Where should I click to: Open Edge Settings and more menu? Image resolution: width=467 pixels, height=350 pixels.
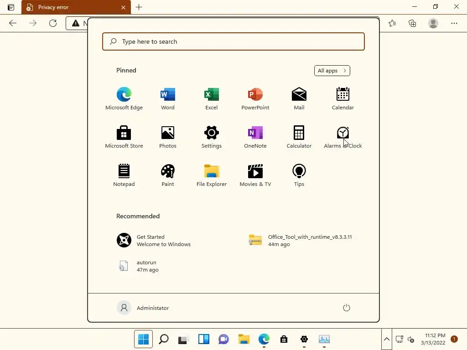(x=454, y=23)
